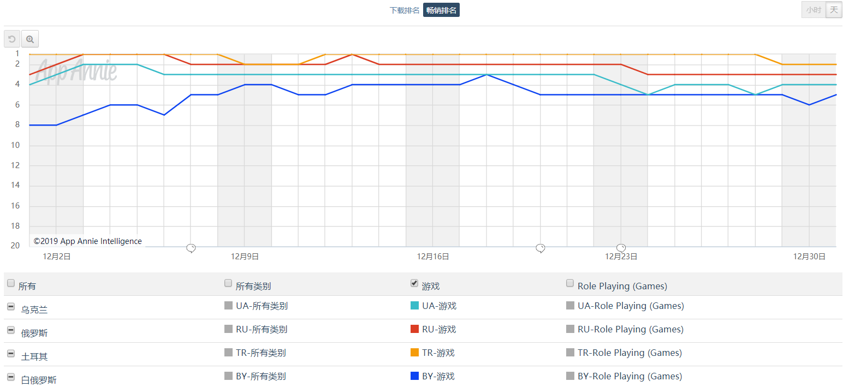Collapse the 土耳其 row
Viewport: 849px width, 387px height.
coord(11,353)
